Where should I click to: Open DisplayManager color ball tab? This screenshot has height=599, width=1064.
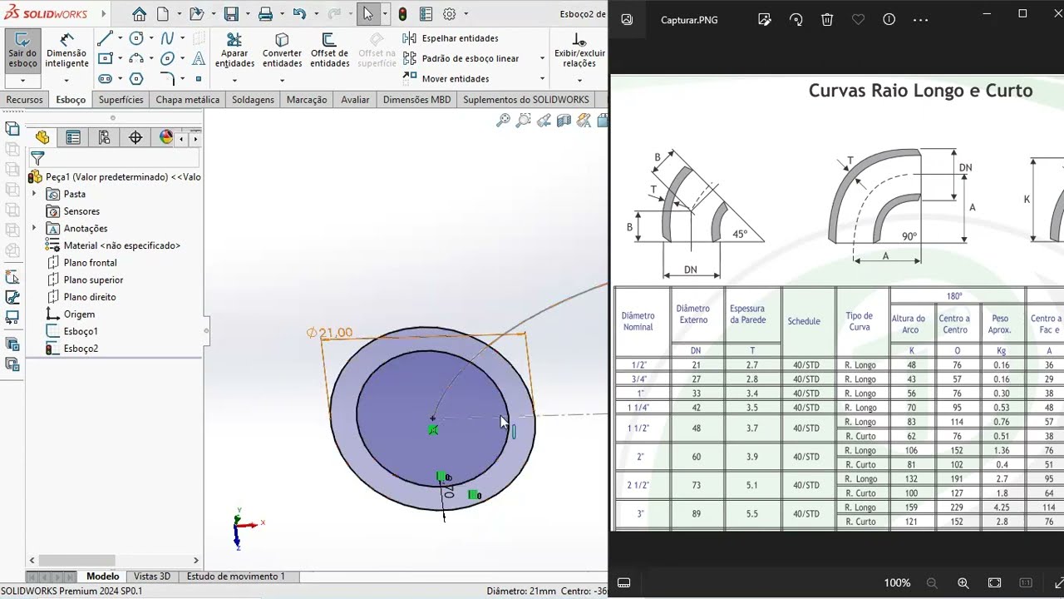click(166, 138)
